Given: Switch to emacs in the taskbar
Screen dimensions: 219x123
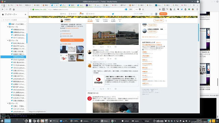Looking at the screenshot, I should point(85,121).
